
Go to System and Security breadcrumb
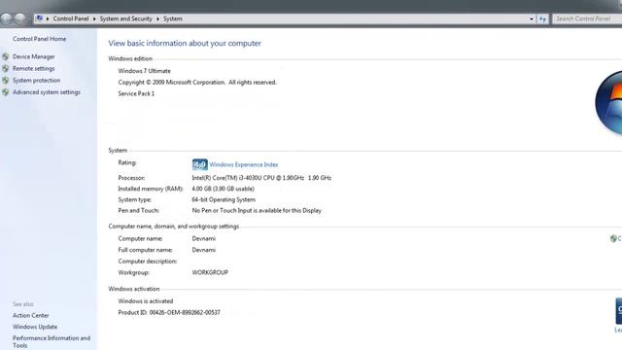coord(125,18)
